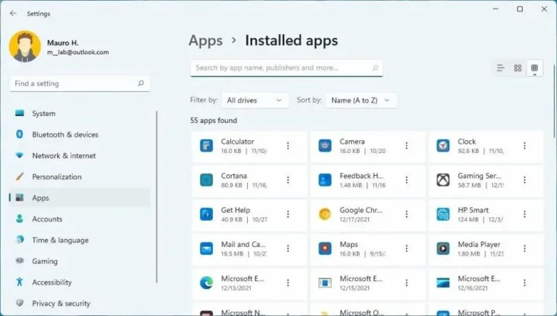Open options for Microsoft app dated 12/16/2021

click(x=525, y=283)
